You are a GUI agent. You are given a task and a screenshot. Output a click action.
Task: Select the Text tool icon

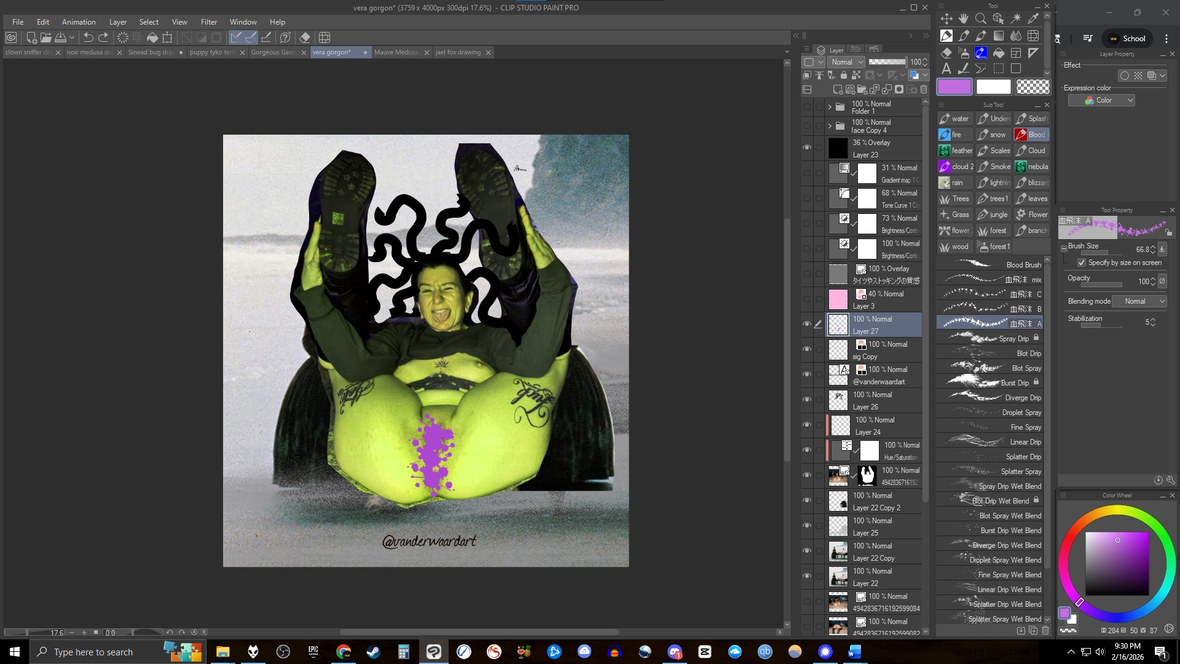pos(946,69)
